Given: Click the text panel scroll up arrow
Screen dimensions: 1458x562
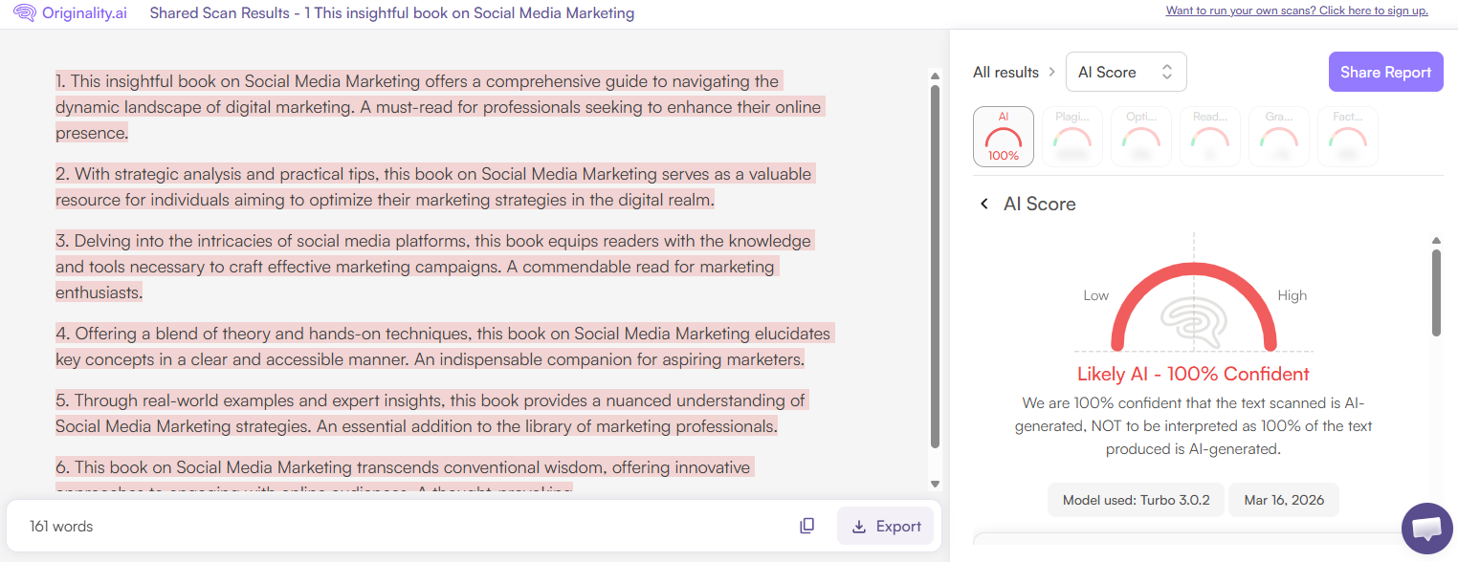Looking at the screenshot, I should click(935, 76).
